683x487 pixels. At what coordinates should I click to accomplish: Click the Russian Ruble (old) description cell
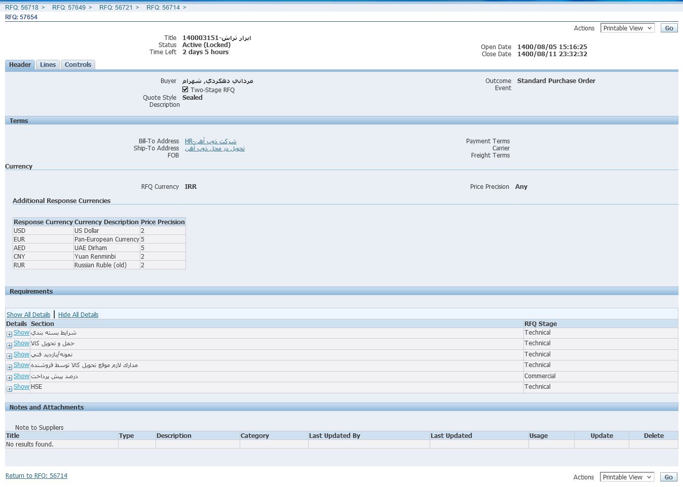pyautogui.click(x=107, y=265)
